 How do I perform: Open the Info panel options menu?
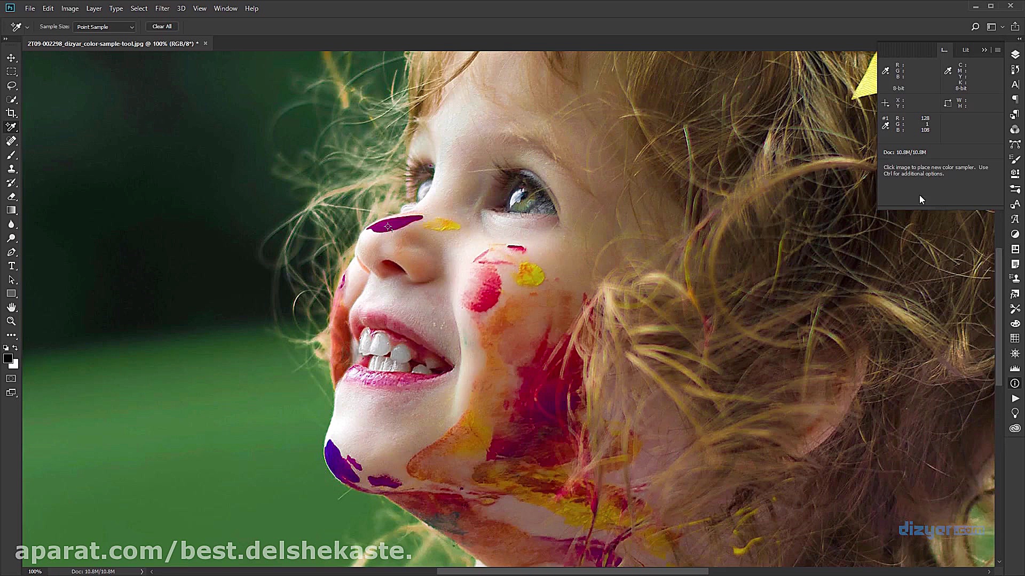coord(997,50)
